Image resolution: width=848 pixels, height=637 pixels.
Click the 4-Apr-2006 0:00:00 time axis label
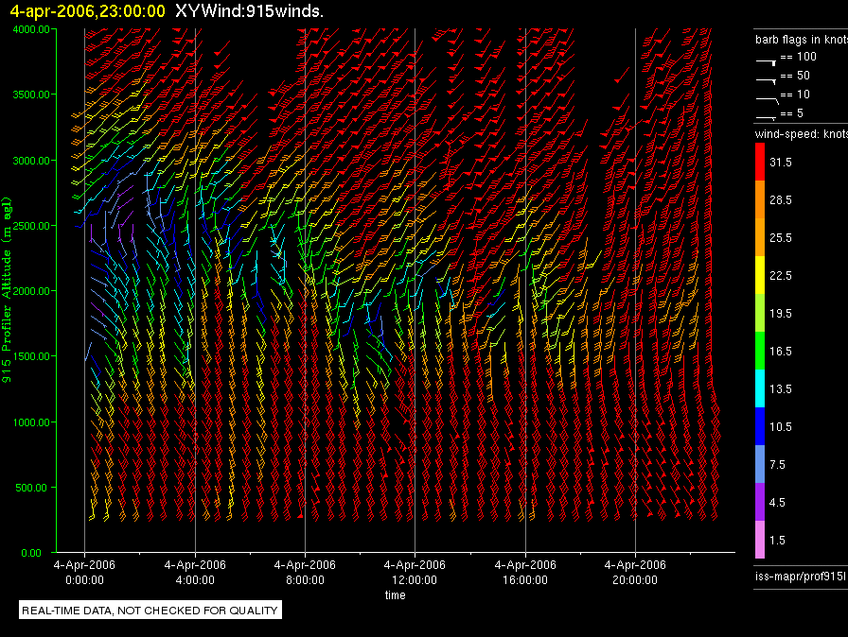click(85, 571)
